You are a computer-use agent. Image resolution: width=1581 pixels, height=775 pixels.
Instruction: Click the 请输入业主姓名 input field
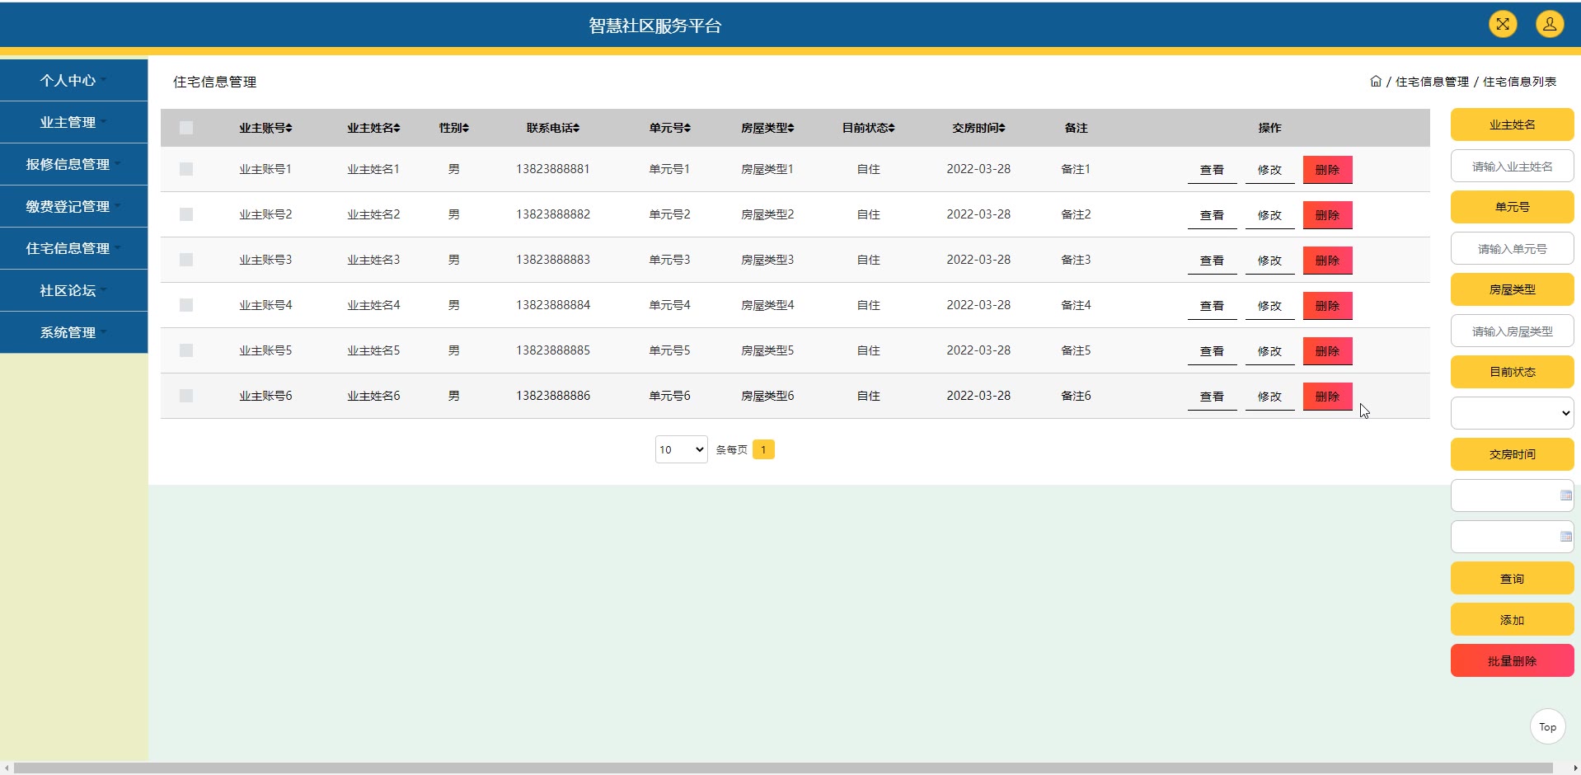coord(1512,167)
